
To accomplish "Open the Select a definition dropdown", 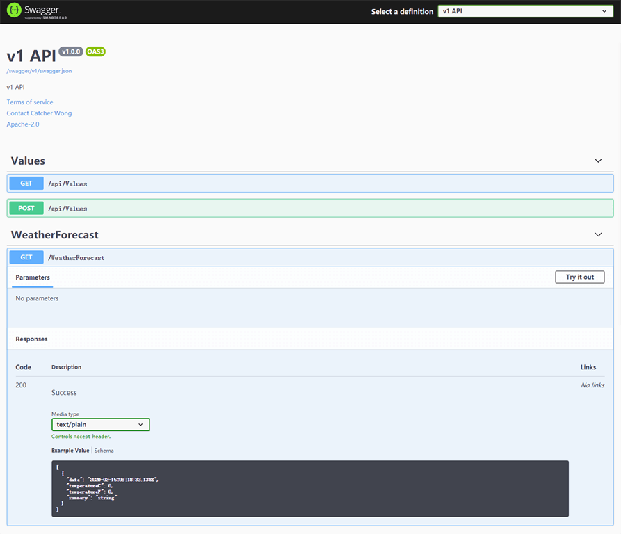I will (x=526, y=11).
